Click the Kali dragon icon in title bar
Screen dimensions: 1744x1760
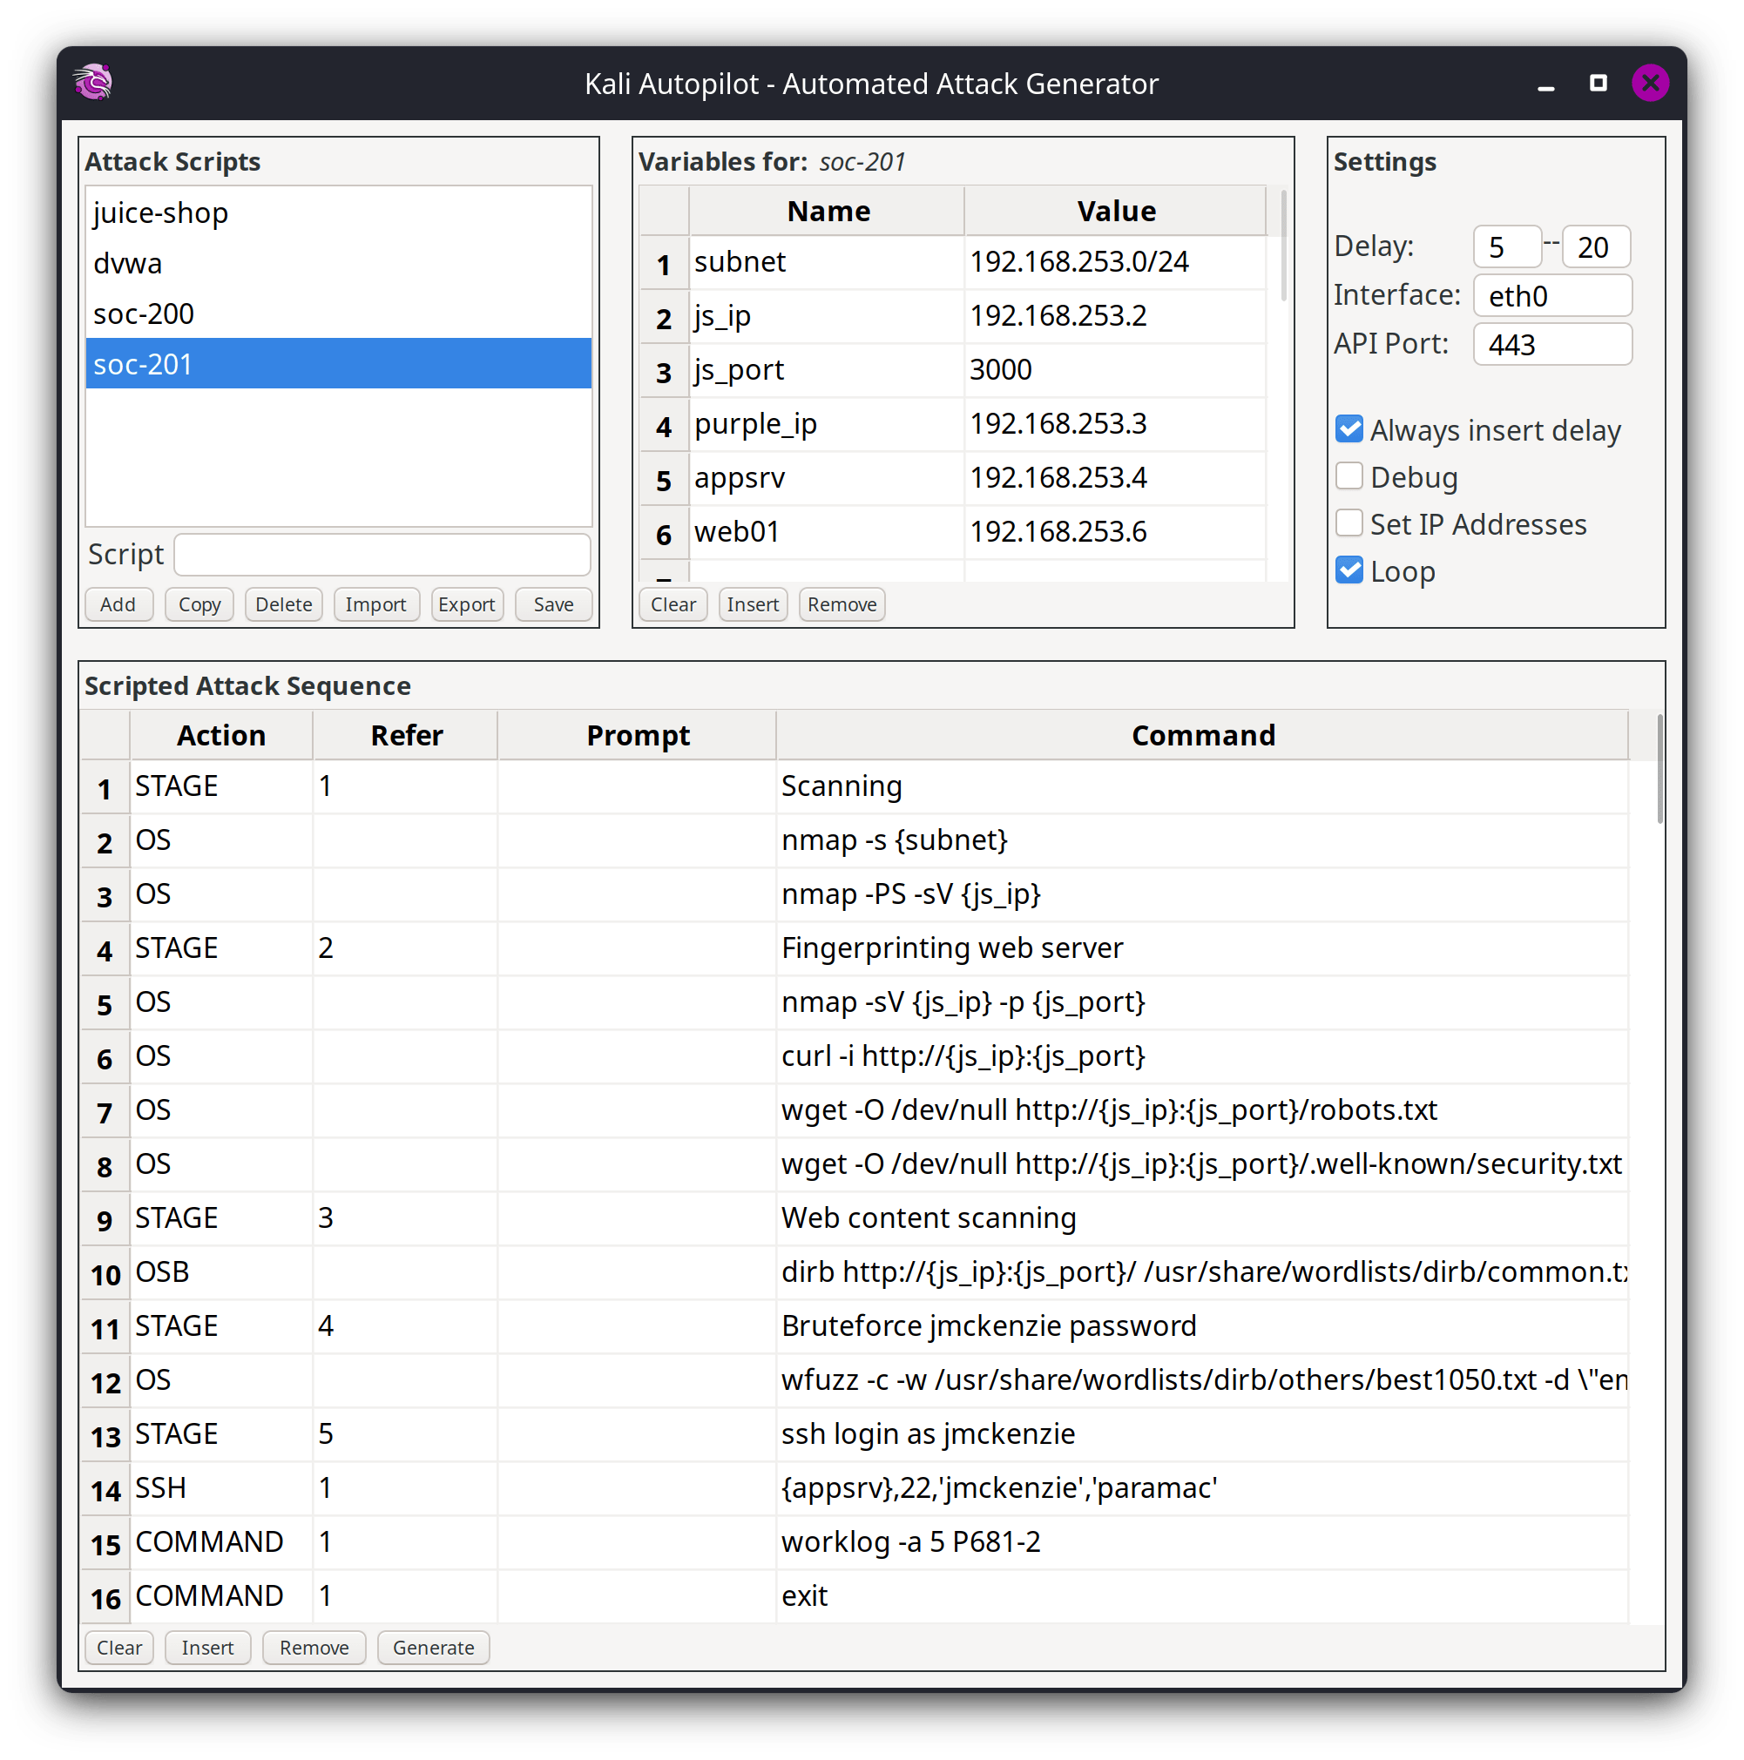click(x=93, y=83)
